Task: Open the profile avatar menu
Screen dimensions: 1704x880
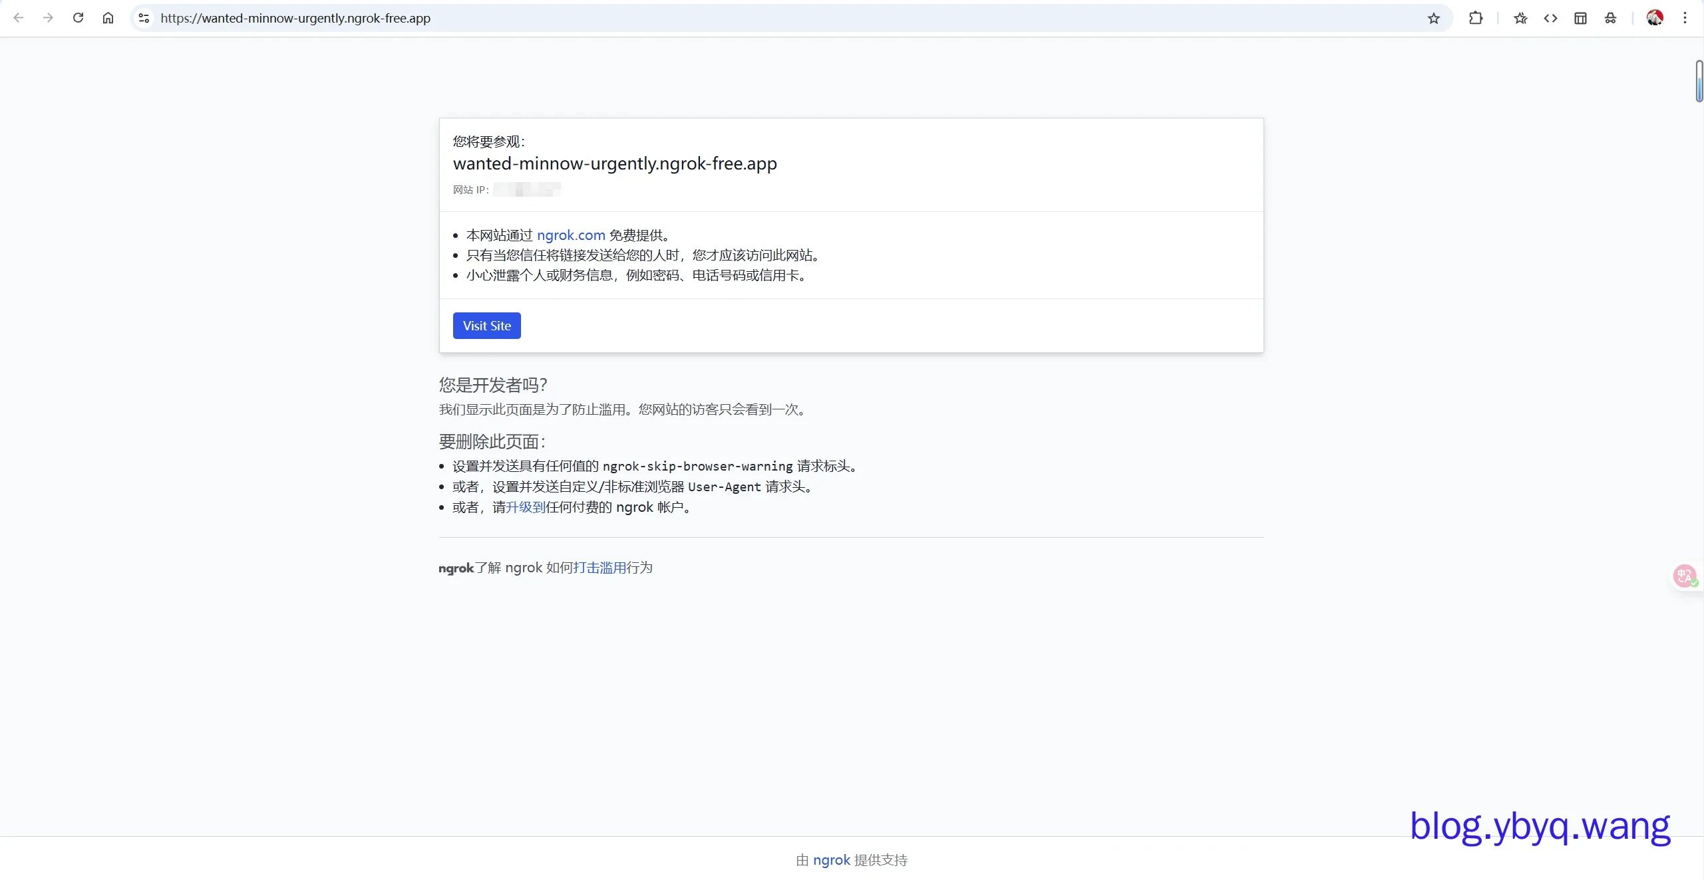Action: tap(1655, 18)
